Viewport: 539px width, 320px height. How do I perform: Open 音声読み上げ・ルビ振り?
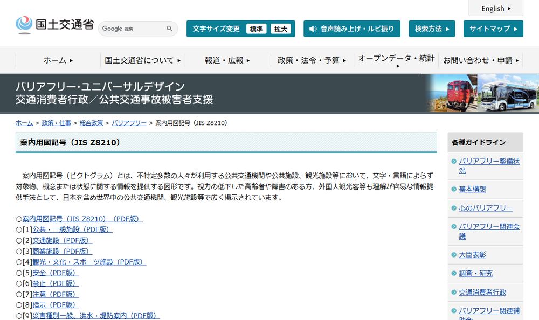pyautogui.click(x=351, y=29)
